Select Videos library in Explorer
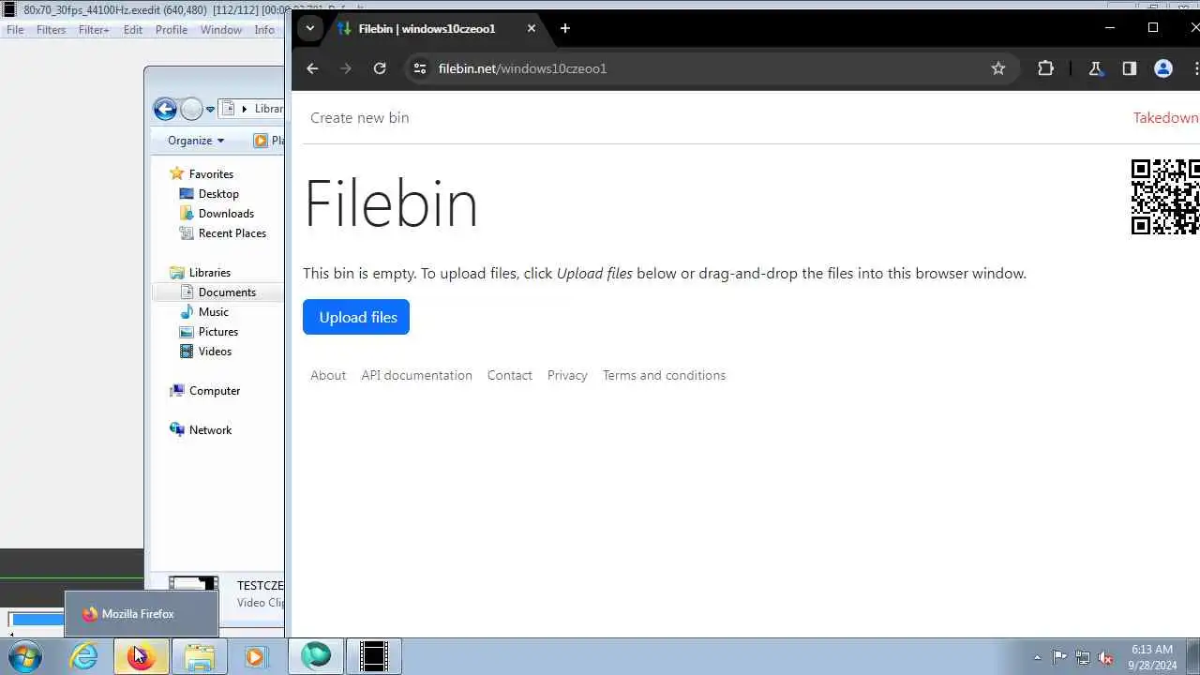The image size is (1200, 675). [x=215, y=352]
